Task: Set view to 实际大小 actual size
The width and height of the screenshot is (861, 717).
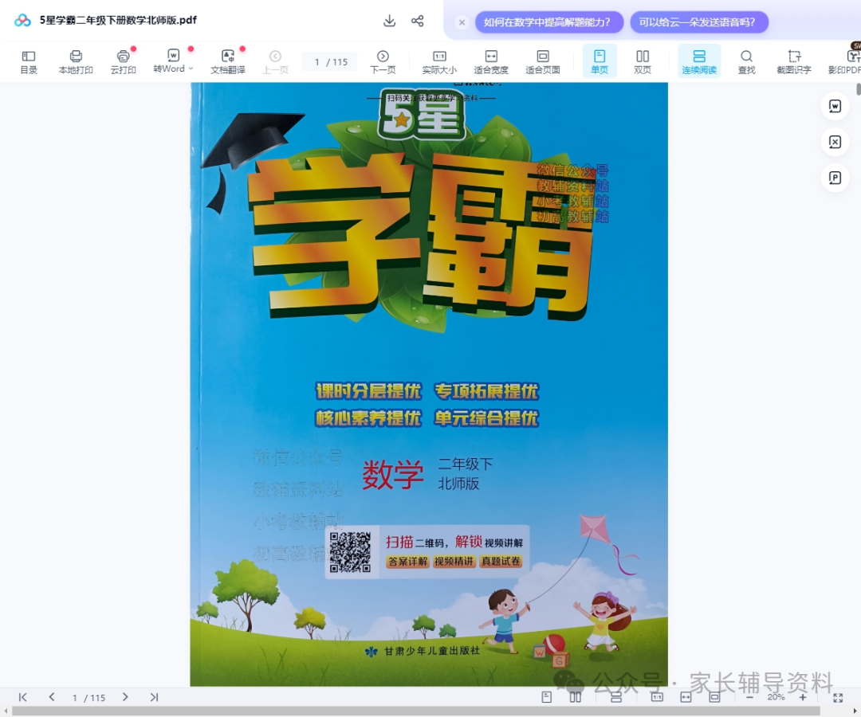Action: [439, 62]
